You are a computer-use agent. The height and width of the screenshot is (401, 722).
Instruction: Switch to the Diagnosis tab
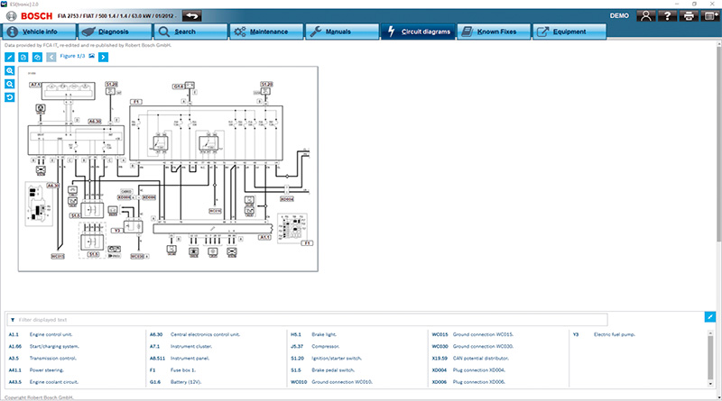tap(115, 32)
